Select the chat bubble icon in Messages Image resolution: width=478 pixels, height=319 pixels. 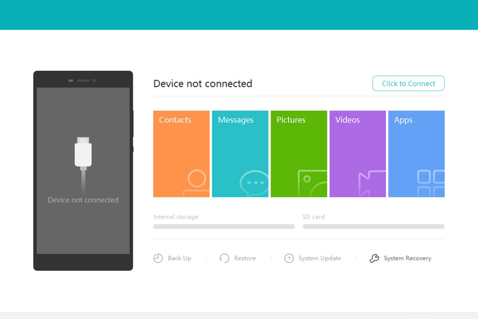coord(254,182)
